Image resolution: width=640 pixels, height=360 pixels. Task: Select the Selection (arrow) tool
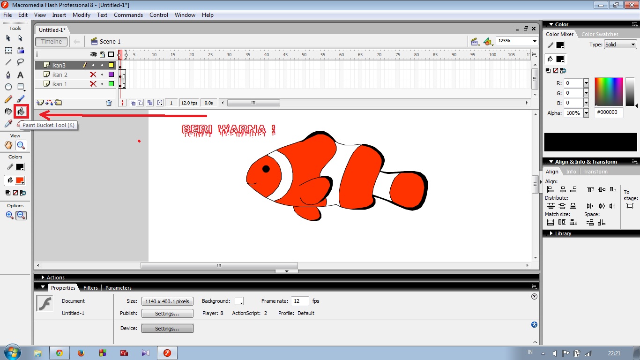point(8,37)
